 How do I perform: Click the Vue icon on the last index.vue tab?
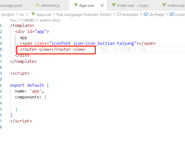tap(164, 5)
